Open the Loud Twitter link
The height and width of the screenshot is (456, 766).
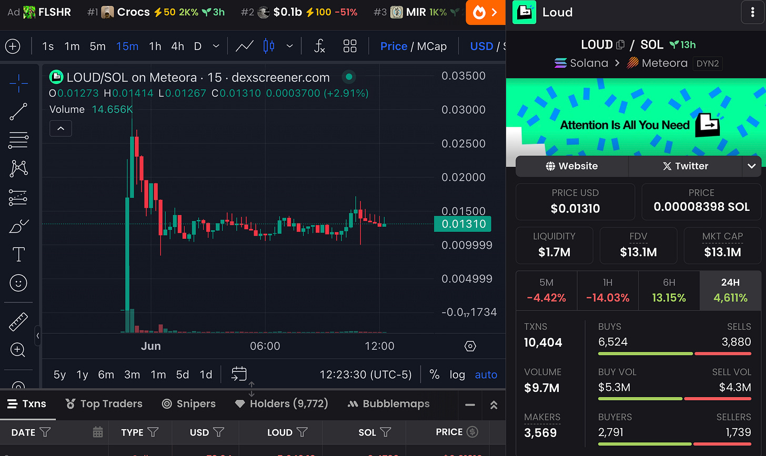coord(685,166)
